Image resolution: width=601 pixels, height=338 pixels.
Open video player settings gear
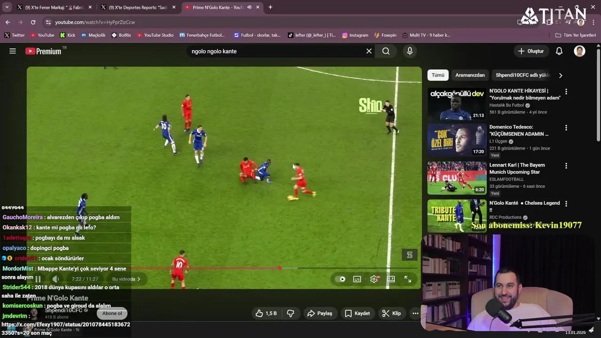tap(374, 279)
